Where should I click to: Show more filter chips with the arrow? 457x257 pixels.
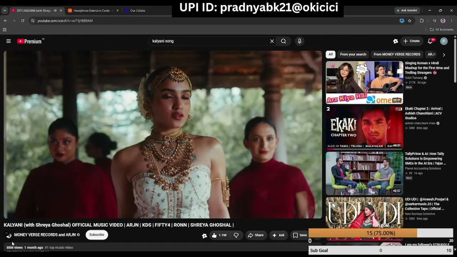[x=444, y=55]
